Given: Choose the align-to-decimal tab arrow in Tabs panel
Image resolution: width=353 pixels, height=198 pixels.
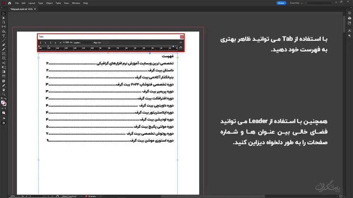Looking at the screenshot, I should pos(55,43).
